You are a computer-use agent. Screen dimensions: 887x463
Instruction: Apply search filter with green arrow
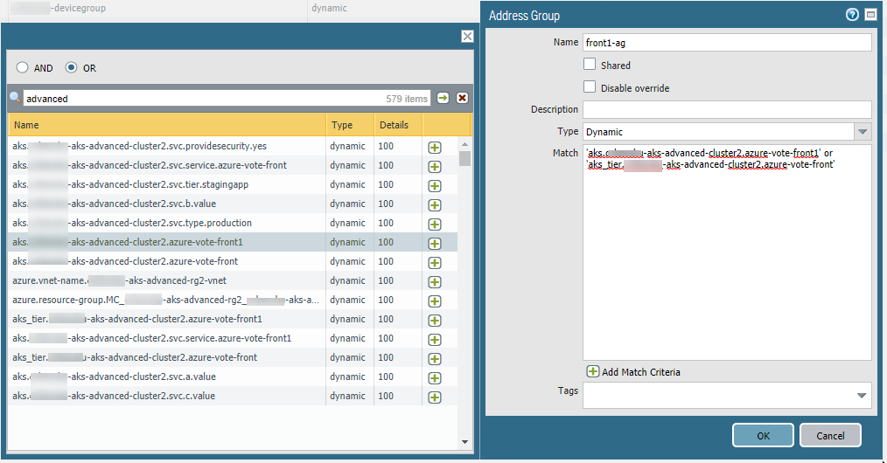pos(443,99)
